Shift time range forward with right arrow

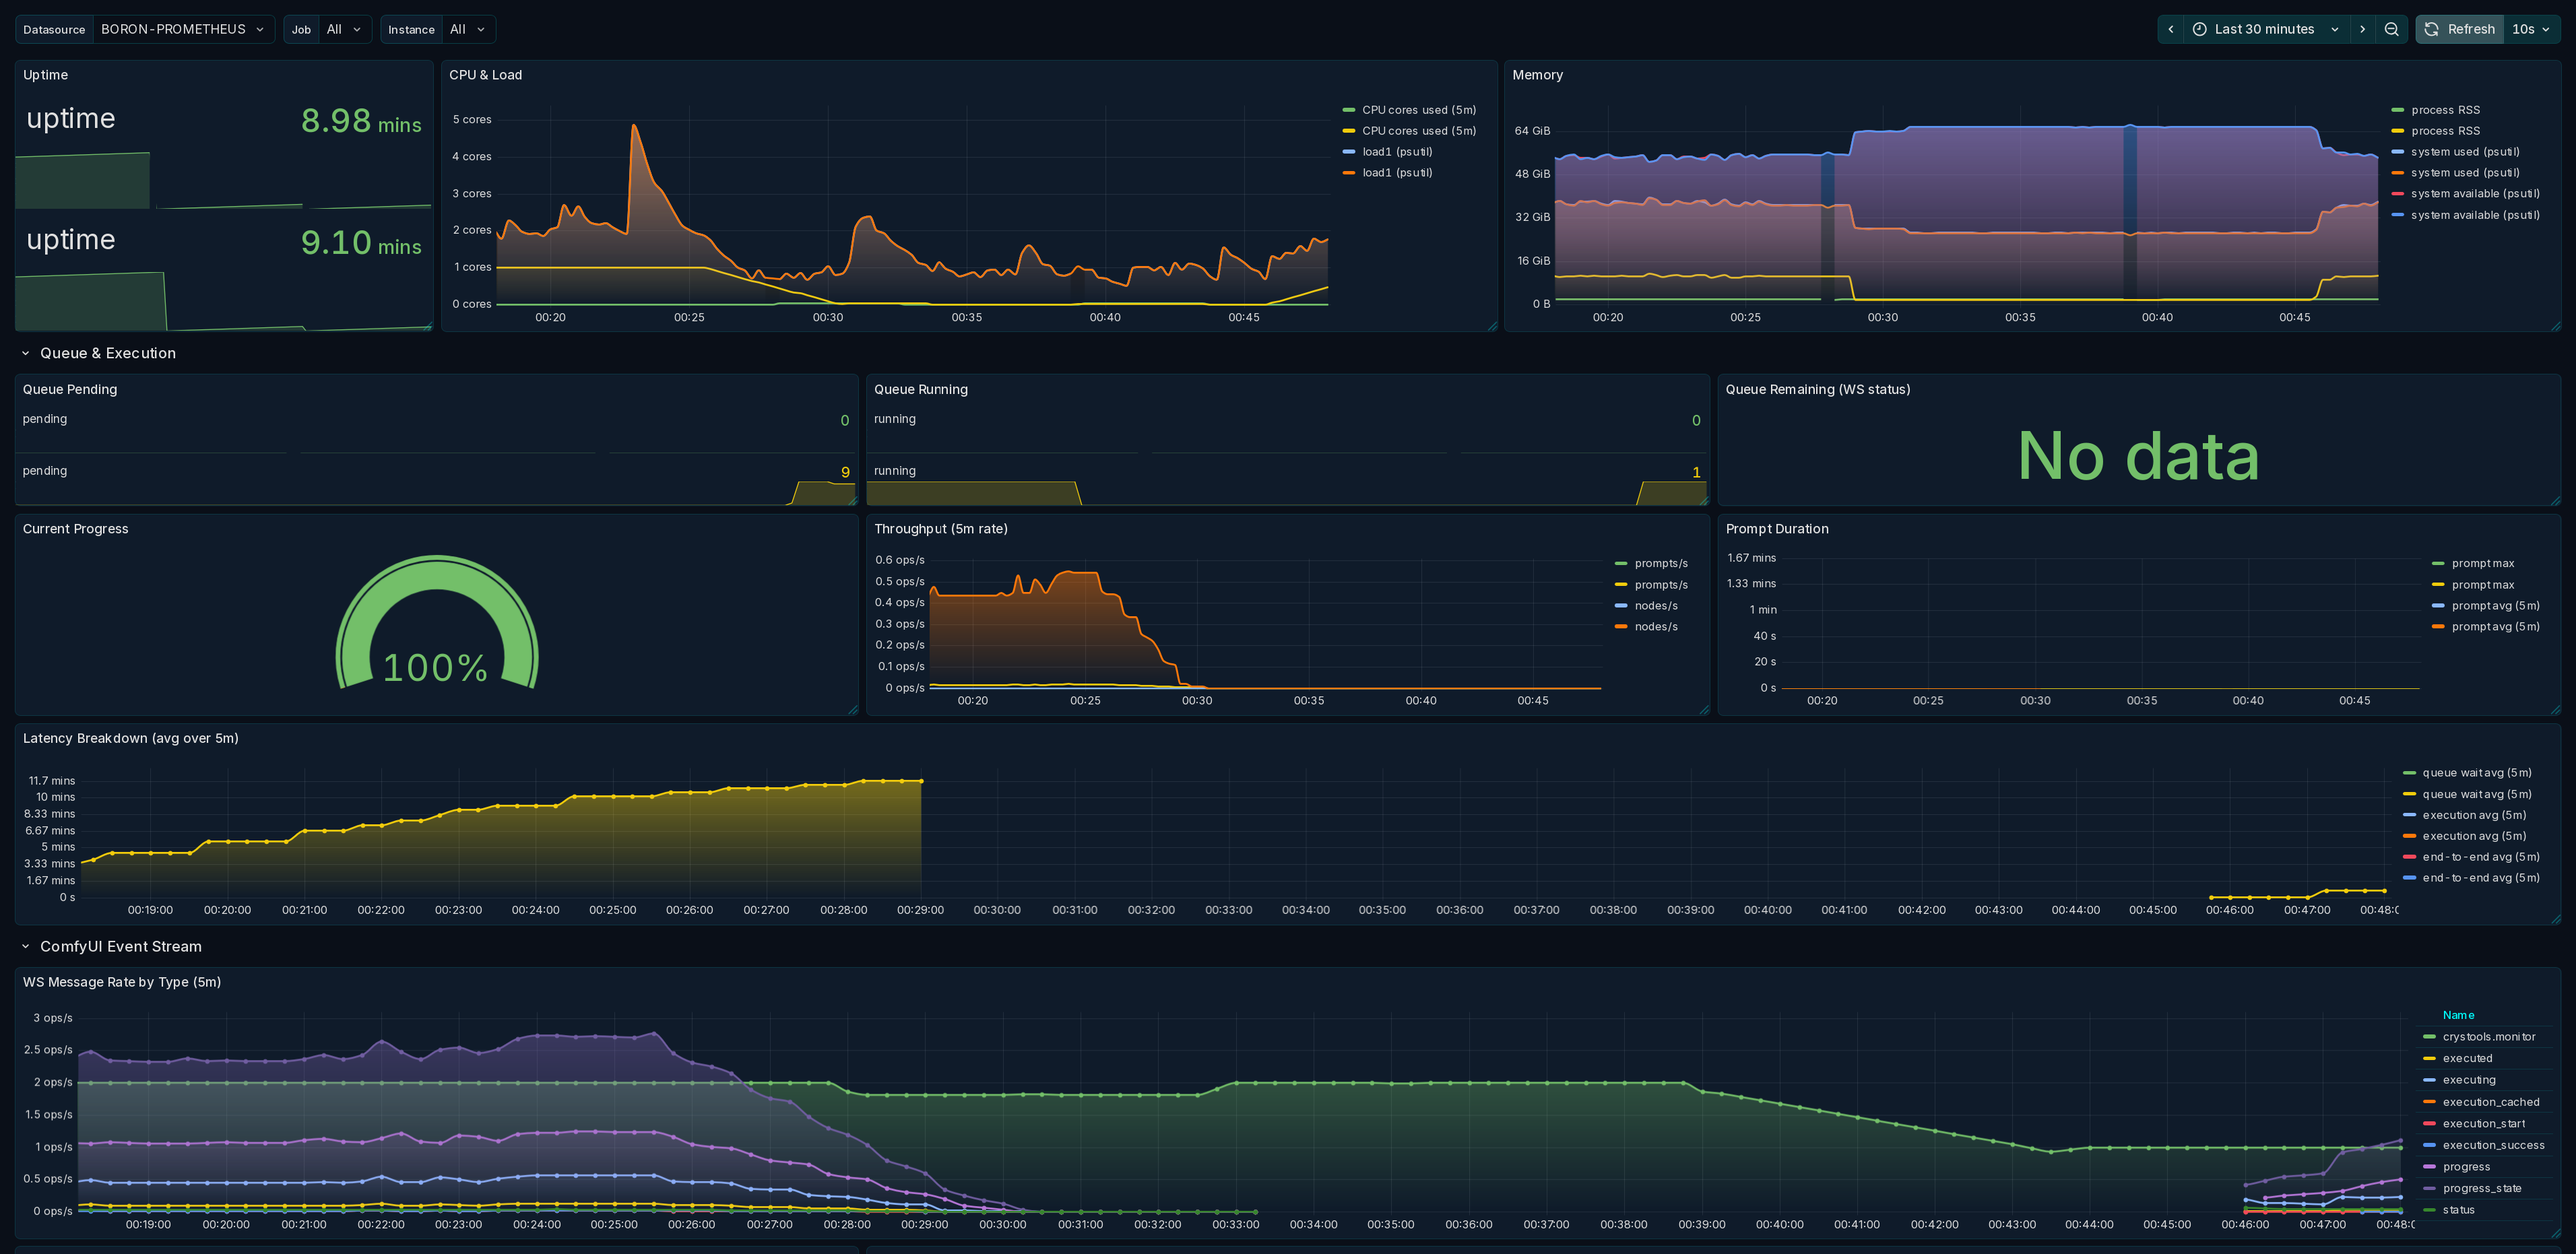(2362, 29)
